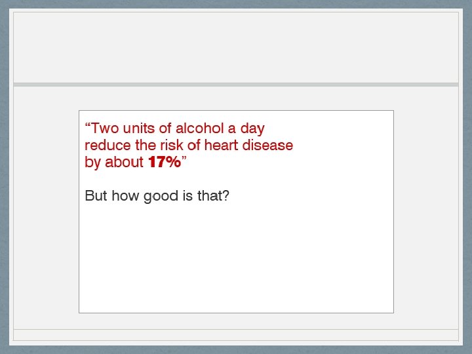Click the words "by about" before the percentage
This screenshot has height=354, width=472.
click(x=114, y=162)
